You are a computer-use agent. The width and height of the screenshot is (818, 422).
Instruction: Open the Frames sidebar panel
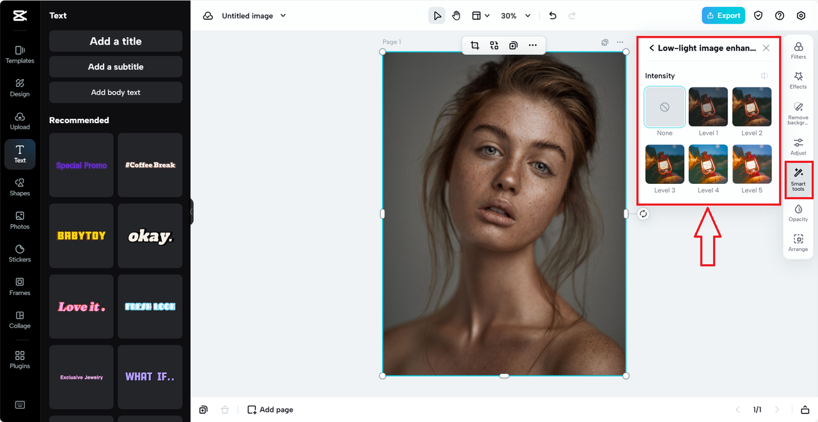[20, 287]
